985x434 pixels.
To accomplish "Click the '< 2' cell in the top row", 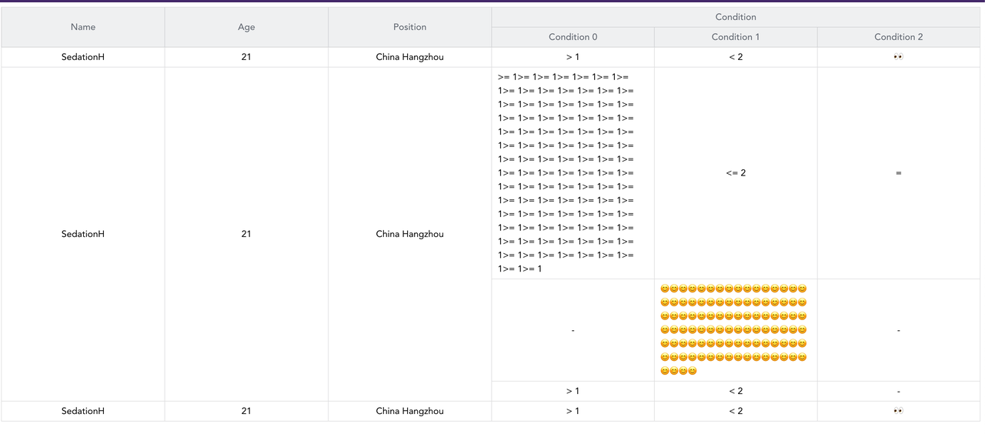I will pos(736,57).
